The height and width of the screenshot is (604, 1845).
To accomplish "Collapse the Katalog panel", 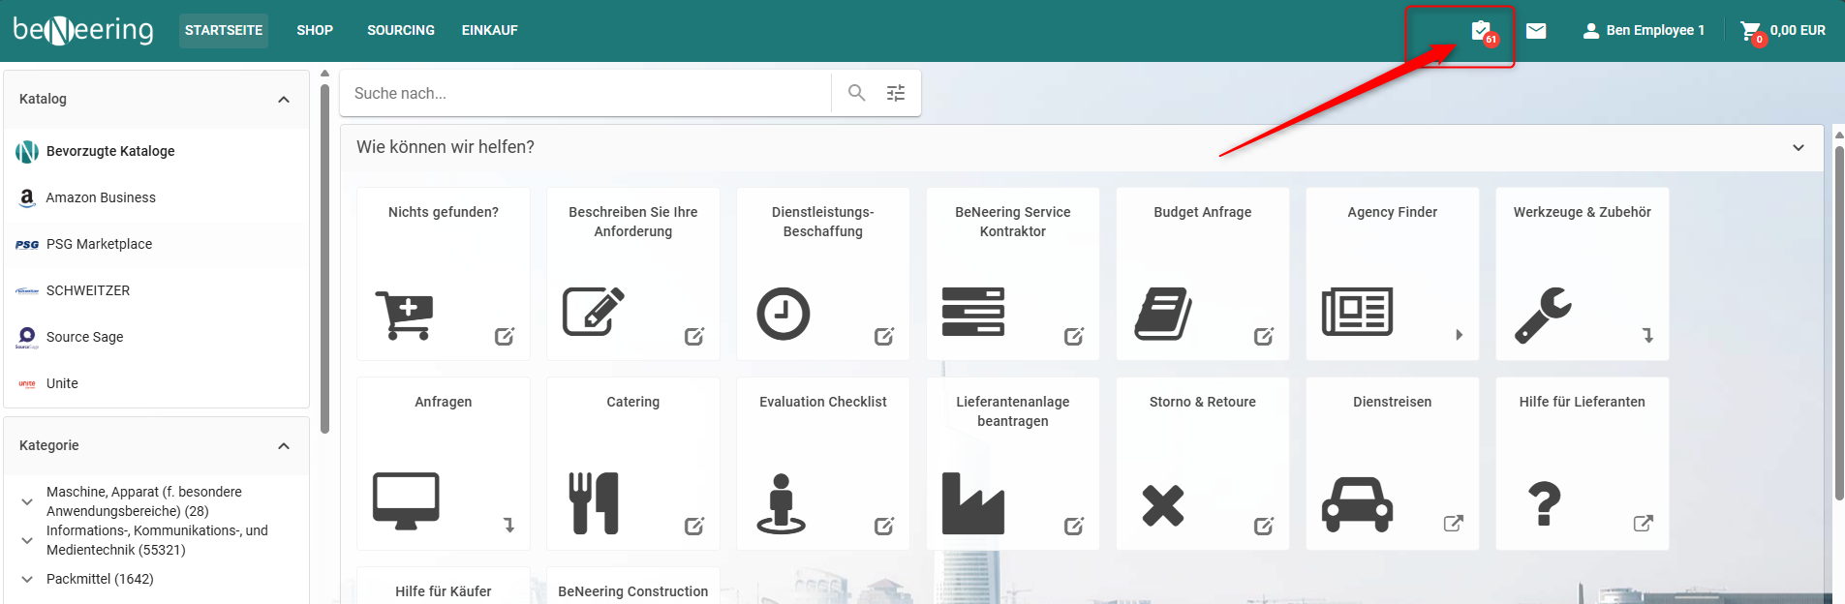I will tap(284, 99).
